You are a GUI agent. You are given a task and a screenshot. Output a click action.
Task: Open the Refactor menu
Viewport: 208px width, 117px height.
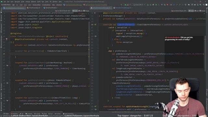(33, 2)
